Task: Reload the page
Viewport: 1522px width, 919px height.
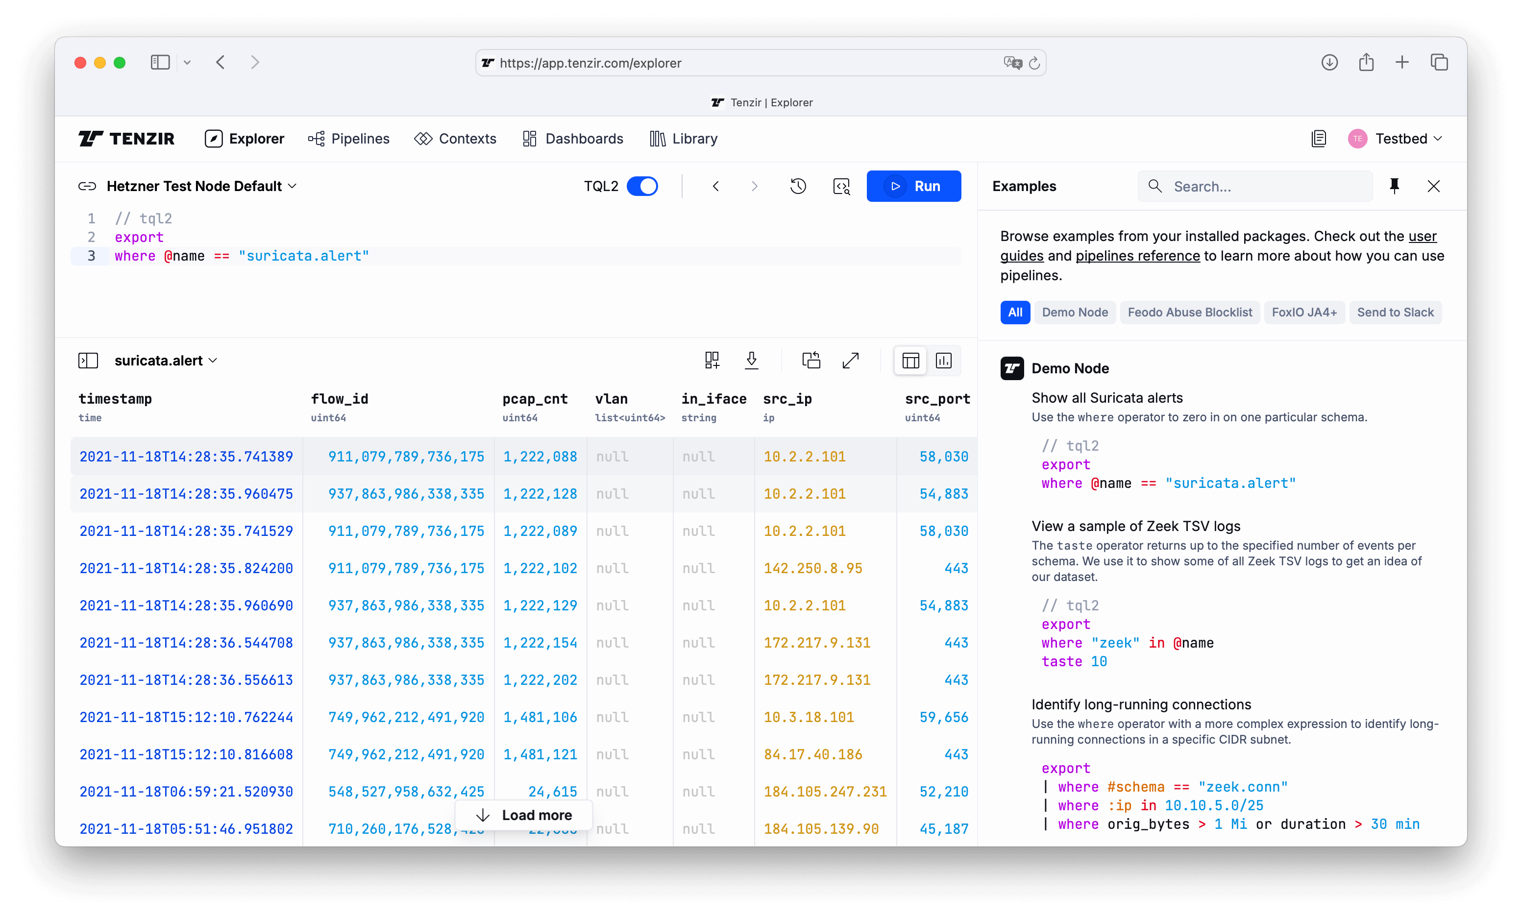Action: tap(1034, 63)
